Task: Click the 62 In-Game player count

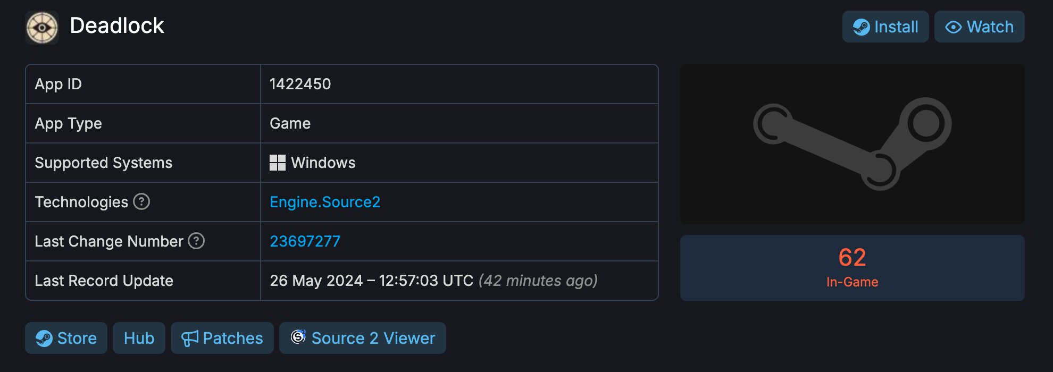Action: [853, 268]
